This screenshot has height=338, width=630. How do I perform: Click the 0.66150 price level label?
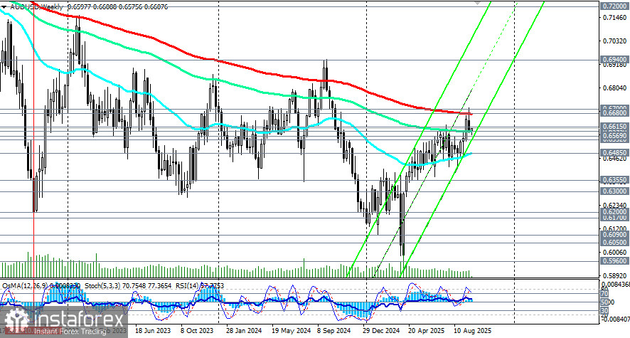(x=614, y=126)
